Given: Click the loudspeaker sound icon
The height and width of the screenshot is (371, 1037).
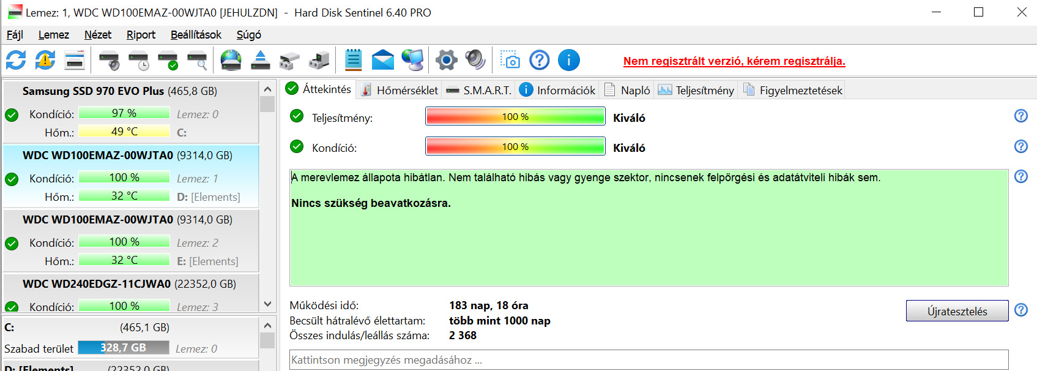Looking at the screenshot, I should [475, 60].
